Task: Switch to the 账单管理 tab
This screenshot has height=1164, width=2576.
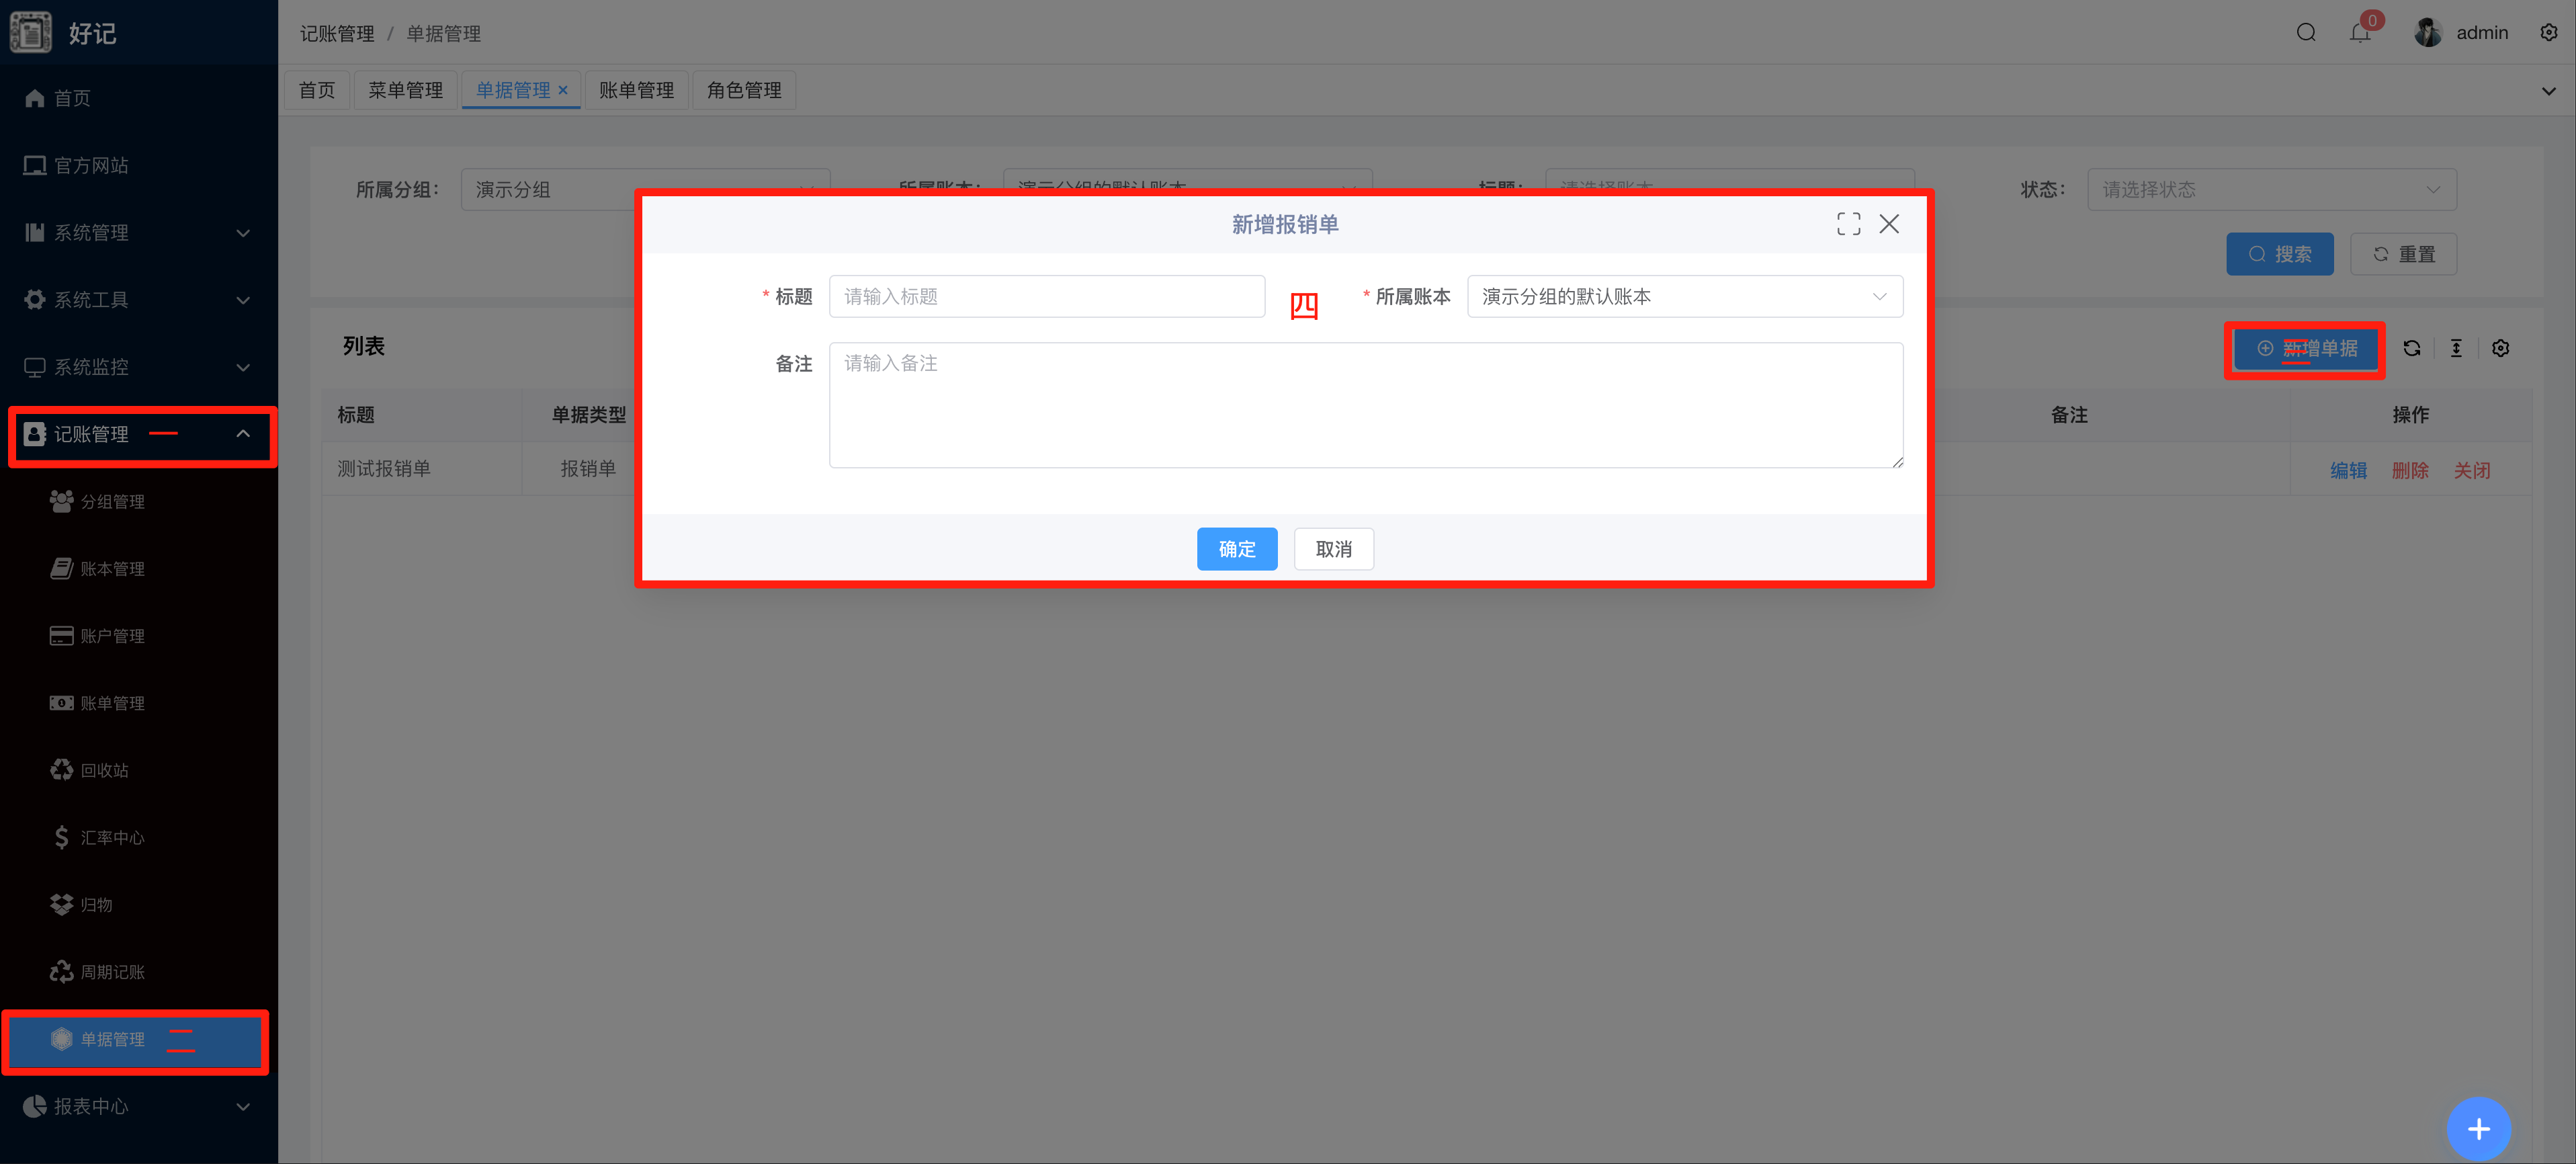Action: [x=636, y=90]
